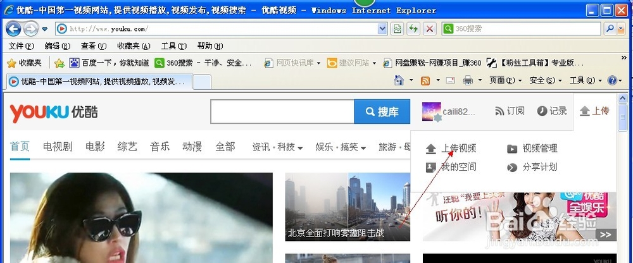
Task: Open the 工具(O) command bar menu
Action: 586,81
